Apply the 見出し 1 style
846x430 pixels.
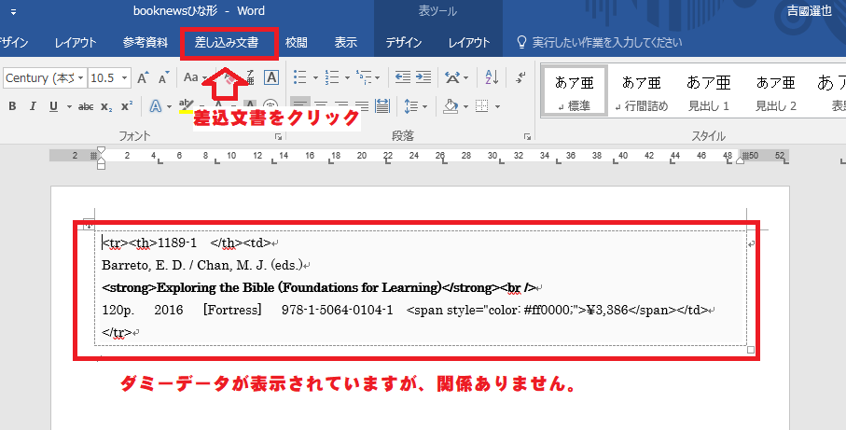(708, 92)
